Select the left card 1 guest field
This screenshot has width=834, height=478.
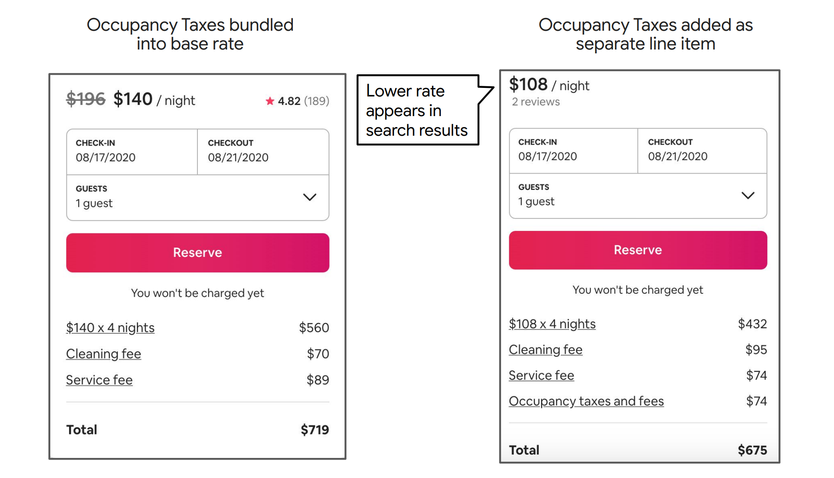click(198, 198)
